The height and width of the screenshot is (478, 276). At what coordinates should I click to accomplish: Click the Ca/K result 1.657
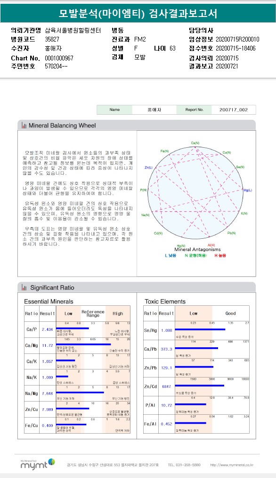(48, 361)
